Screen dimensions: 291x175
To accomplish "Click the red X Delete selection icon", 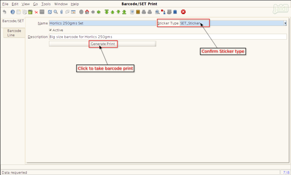I will (x=36, y=12).
